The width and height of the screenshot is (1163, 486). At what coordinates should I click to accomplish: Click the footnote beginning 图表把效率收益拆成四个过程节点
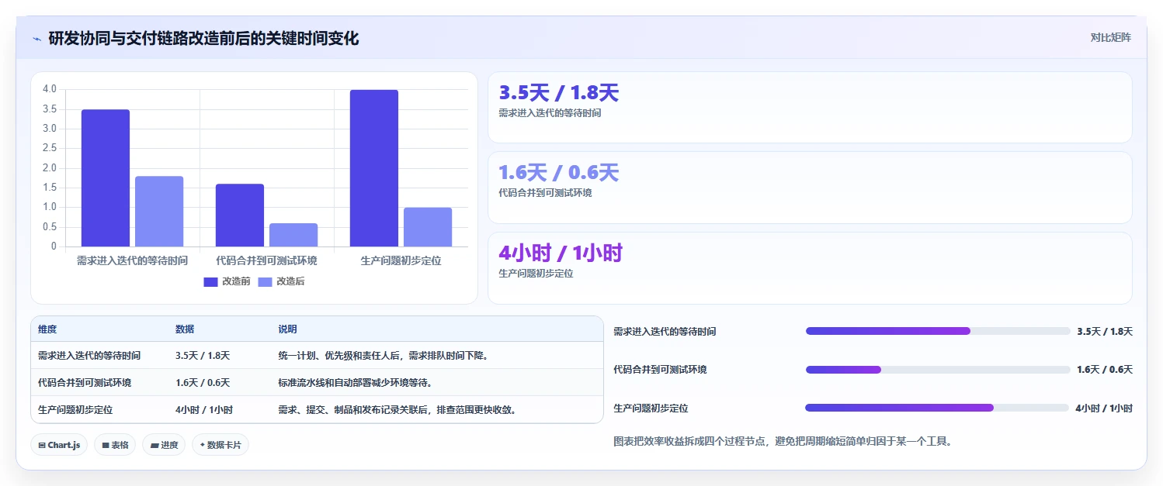tap(783, 442)
